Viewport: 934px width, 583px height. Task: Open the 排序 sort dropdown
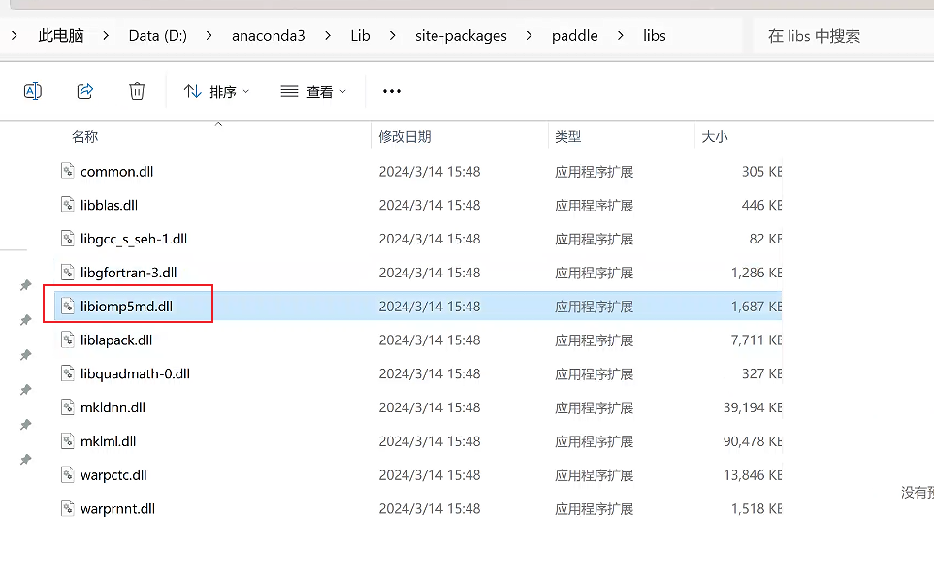point(217,92)
